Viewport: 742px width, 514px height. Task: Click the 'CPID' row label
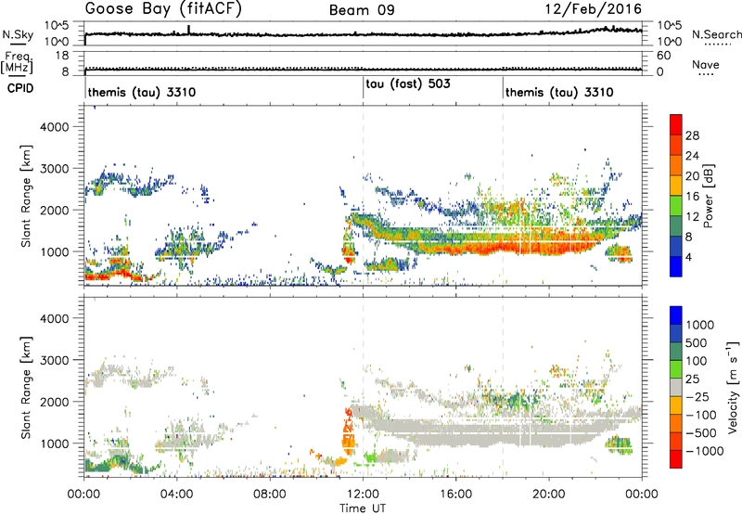coord(20,88)
